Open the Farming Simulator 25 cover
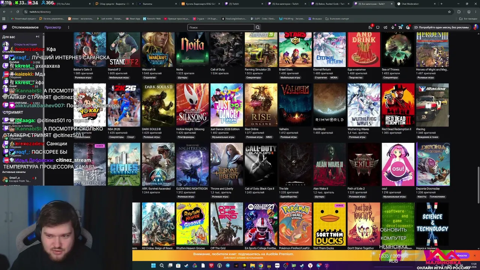Screen dimensions: 480x270 [x=261, y=49]
